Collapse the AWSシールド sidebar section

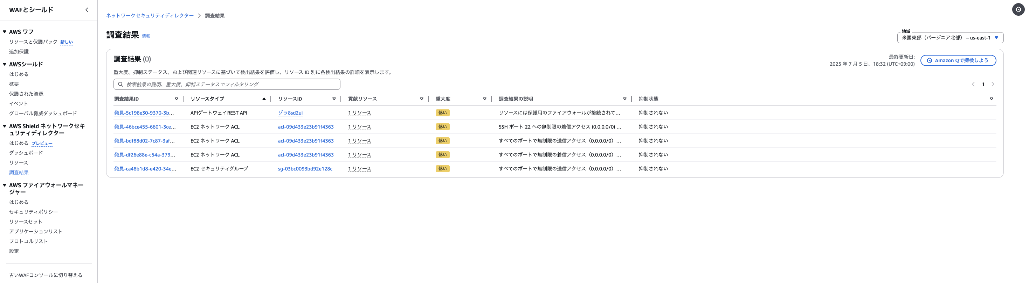5,64
